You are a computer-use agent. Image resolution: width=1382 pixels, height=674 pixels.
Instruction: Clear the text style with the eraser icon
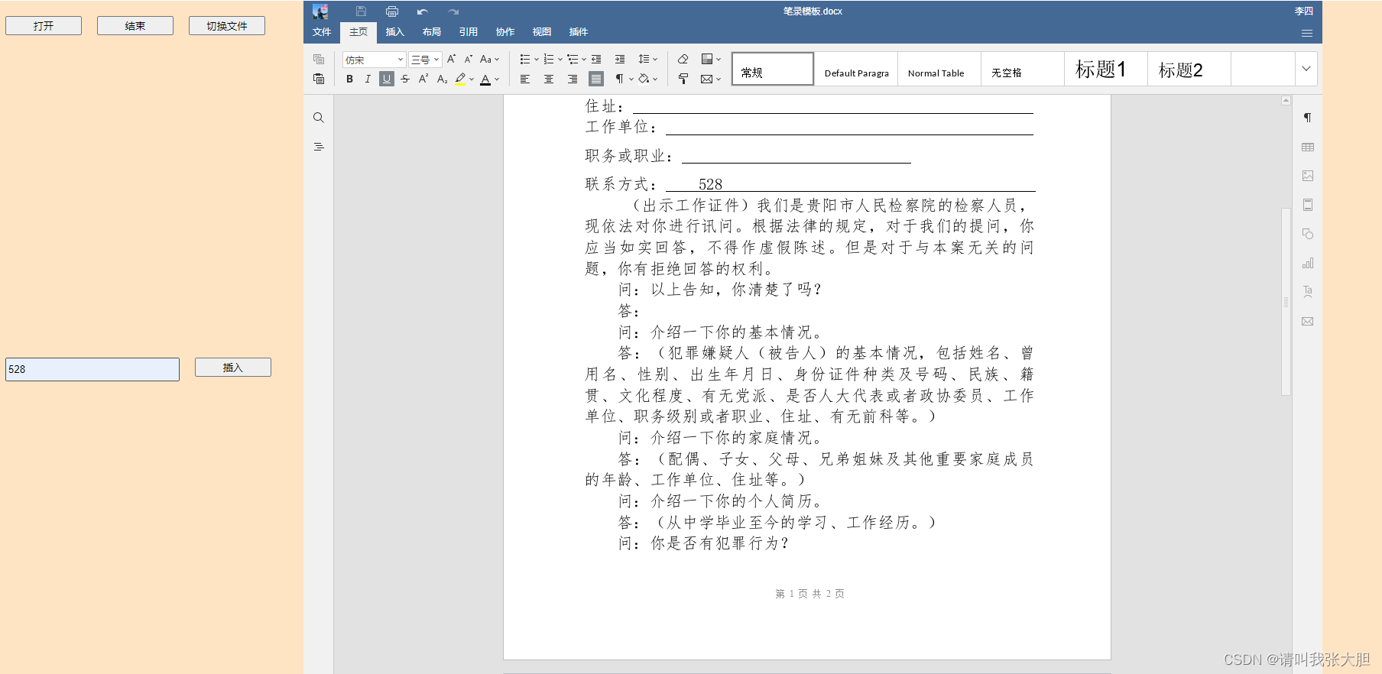(683, 59)
